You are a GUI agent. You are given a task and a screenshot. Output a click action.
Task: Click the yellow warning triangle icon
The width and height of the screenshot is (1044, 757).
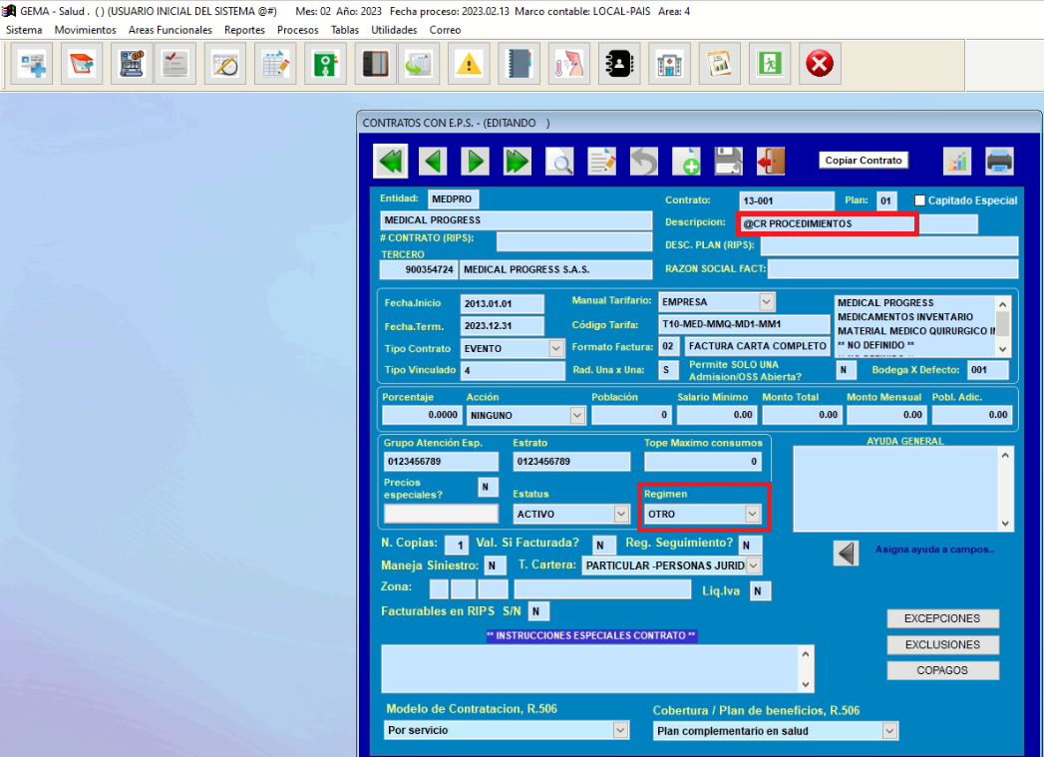click(469, 64)
